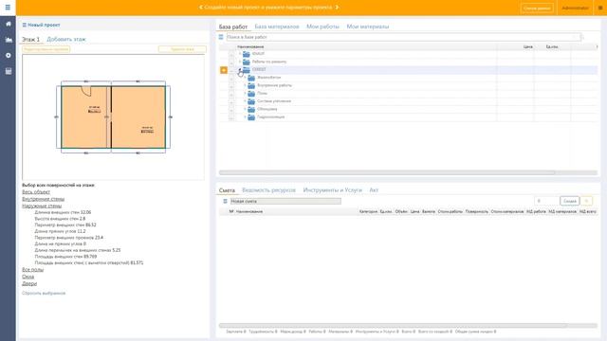Click yellow button above plan at left
The width and height of the screenshot is (607, 341).
(46, 49)
